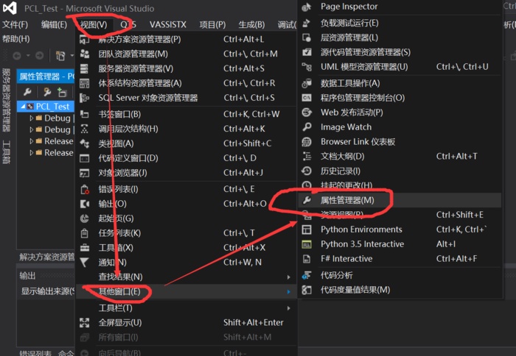Expand the second Release folder node
516x356 pixels.
[x=32, y=153]
